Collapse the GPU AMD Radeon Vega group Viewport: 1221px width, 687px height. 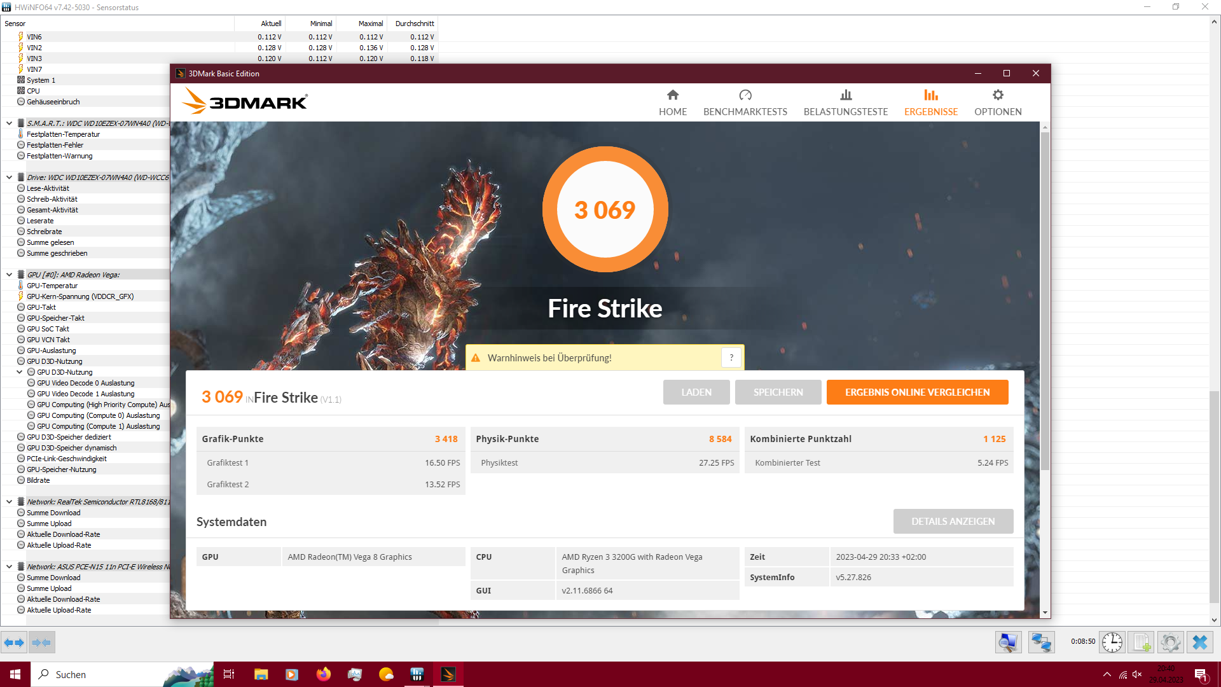(x=9, y=275)
